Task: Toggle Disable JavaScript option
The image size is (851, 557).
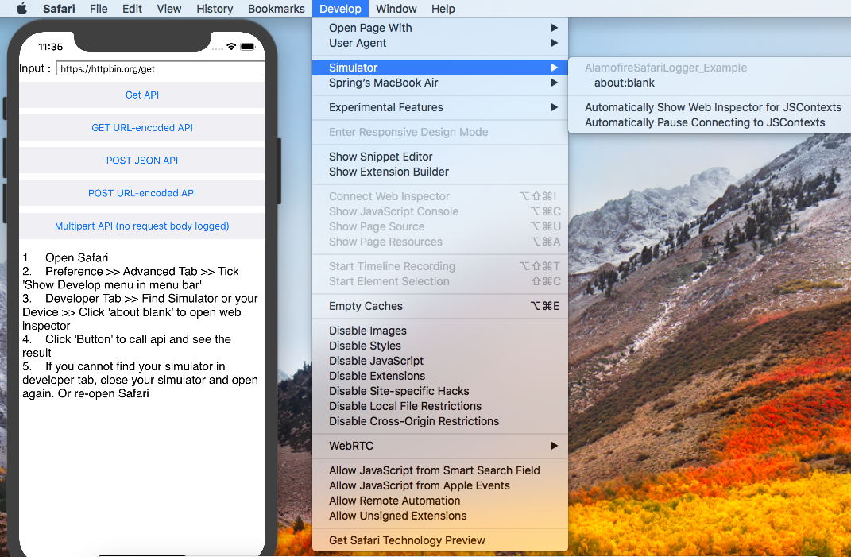Action: coord(440,361)
